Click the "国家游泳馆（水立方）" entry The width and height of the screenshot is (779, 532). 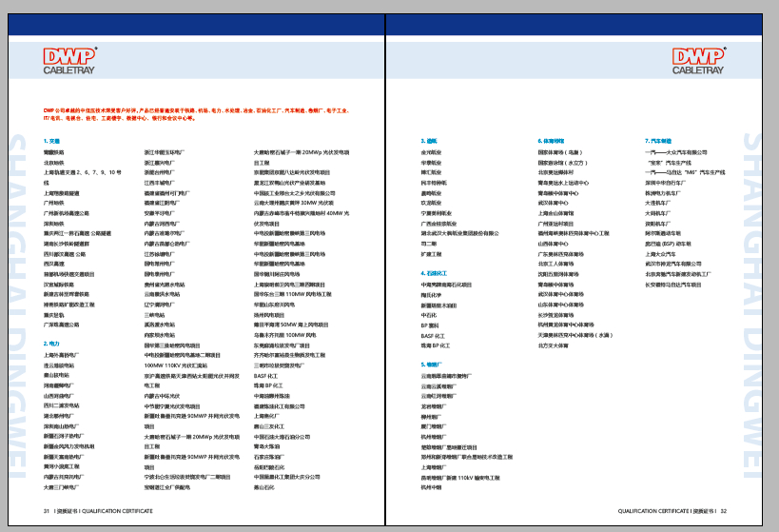(x=563, y=163)
